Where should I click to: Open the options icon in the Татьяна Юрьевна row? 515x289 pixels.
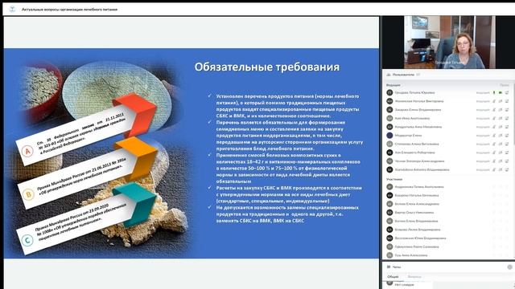click(x=507, y=93)
